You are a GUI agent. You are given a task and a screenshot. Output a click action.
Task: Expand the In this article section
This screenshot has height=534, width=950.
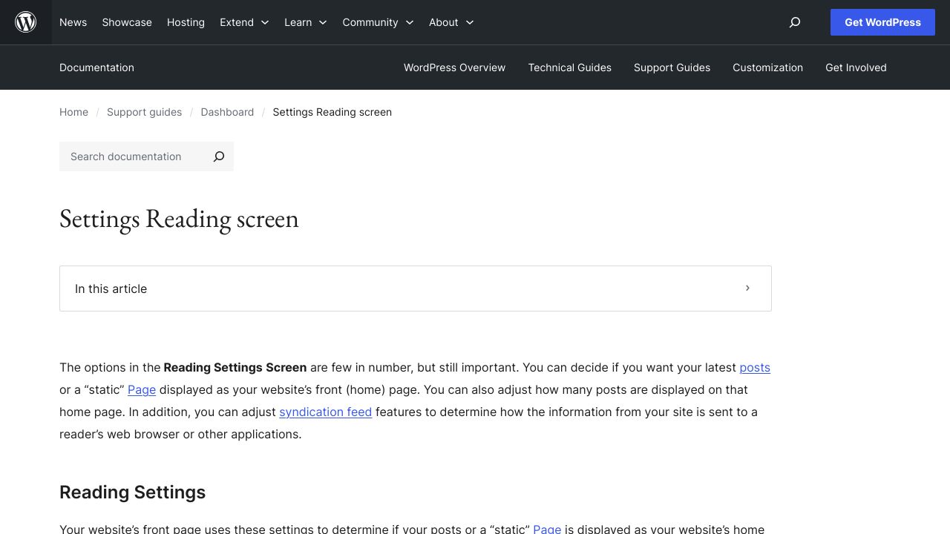coord(416,289)
